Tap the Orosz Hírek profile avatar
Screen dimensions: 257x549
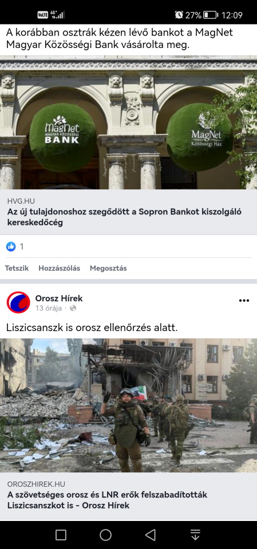click(x=18, y=302)
